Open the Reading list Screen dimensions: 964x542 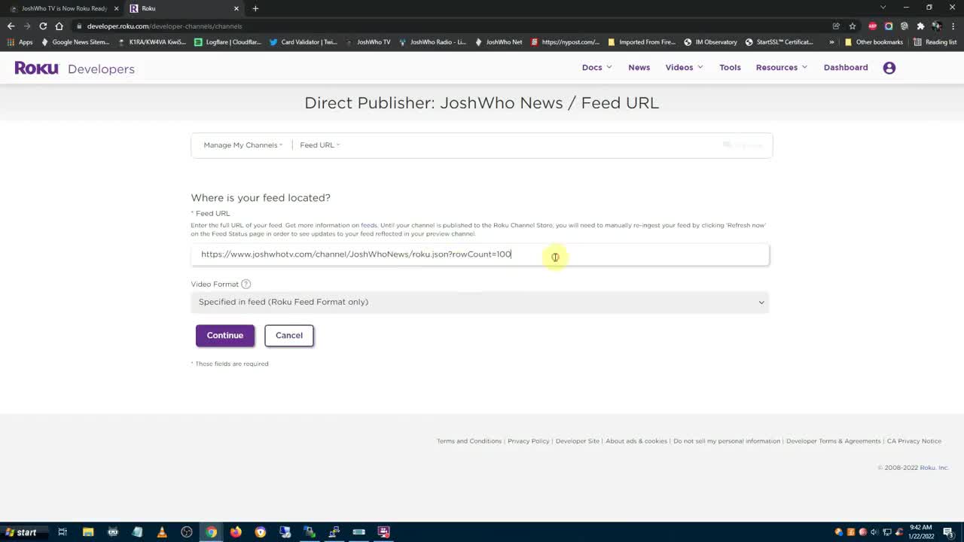click(935, 42)
